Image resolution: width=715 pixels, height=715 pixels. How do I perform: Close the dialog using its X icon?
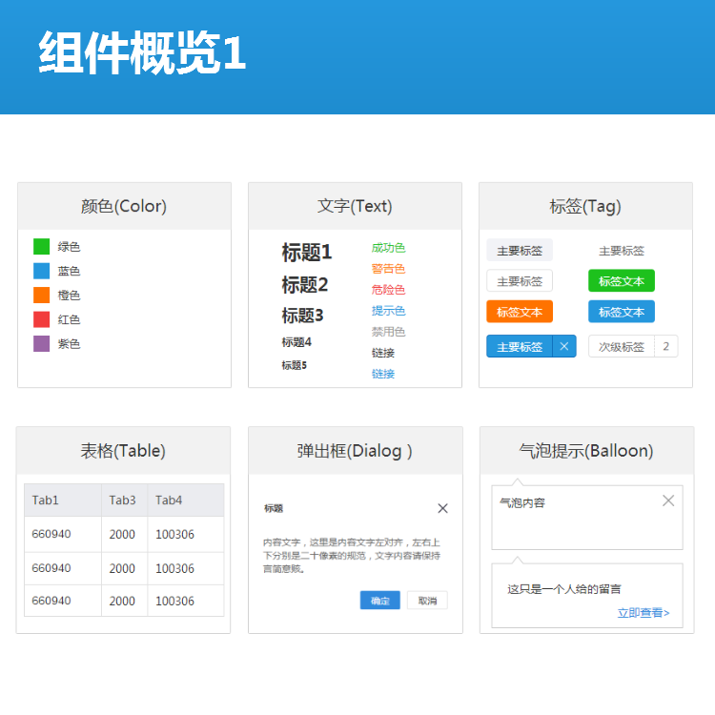[x=442, y=508]
